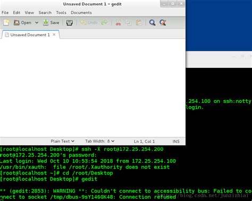Image resolution: width=252 pixels, height=201 pixels.
Task: Open Find with the magnifier icon
Action: pos(152,22)
